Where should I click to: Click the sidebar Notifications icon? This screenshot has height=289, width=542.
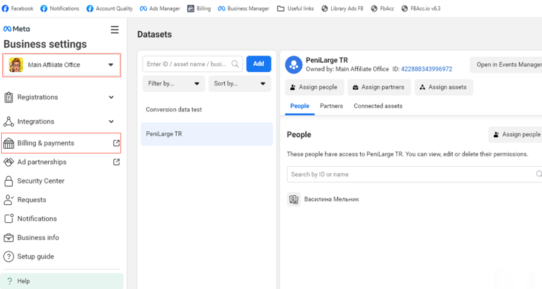8,219
